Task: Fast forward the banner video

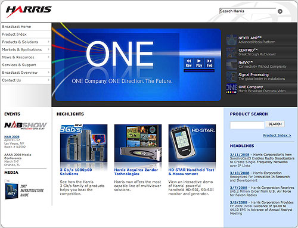Action: pos(210,63)
